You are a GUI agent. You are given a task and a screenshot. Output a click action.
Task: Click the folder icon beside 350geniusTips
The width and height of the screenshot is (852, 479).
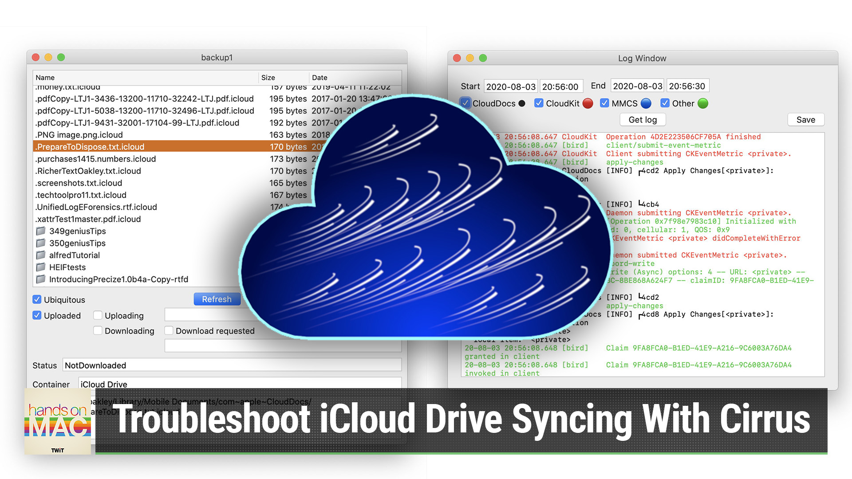point(41,243)
